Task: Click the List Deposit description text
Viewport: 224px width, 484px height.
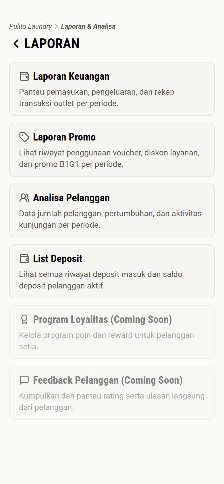Action: pos(101,280)
